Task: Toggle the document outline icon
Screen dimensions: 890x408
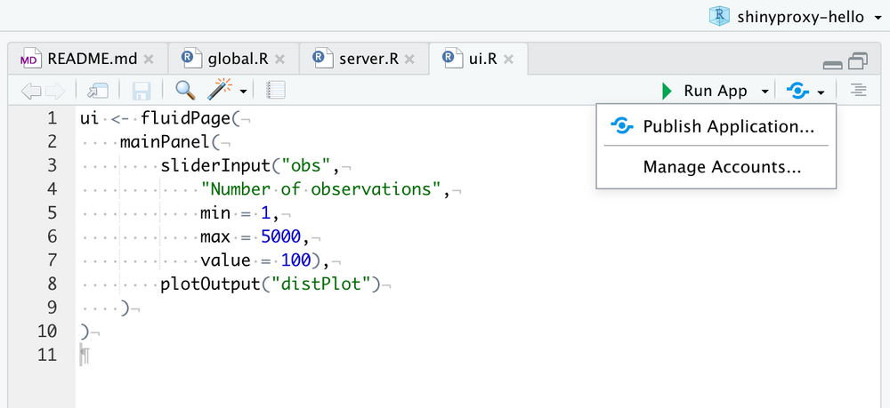Action: click(858, 90)
